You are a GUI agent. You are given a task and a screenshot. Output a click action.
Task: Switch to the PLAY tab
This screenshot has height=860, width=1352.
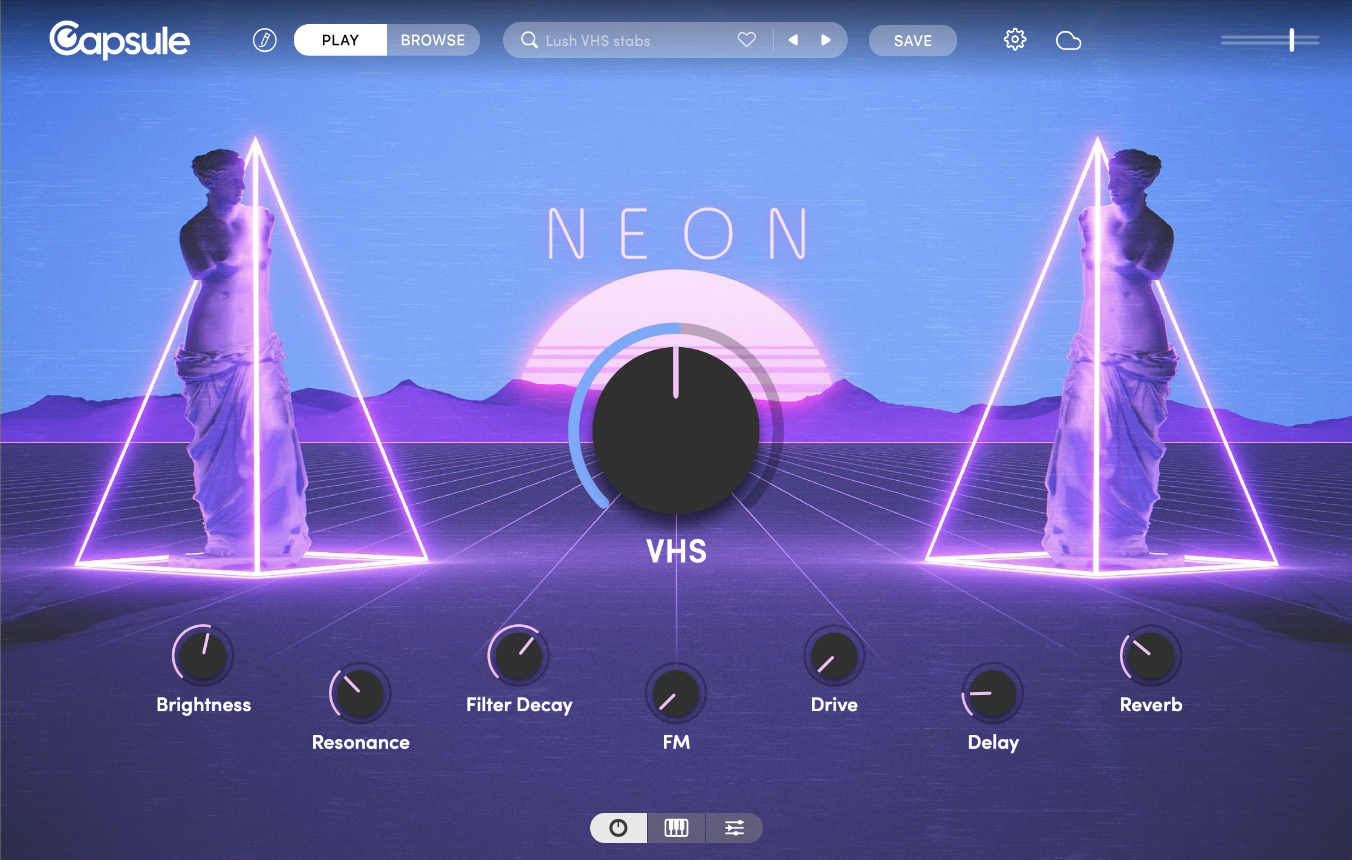click(x=340, y=40)
